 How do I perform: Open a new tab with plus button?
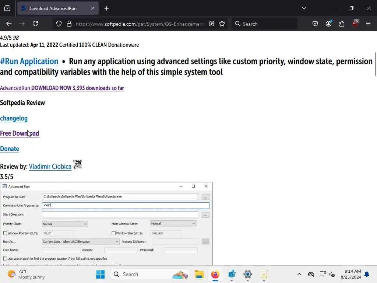(106, 8)
